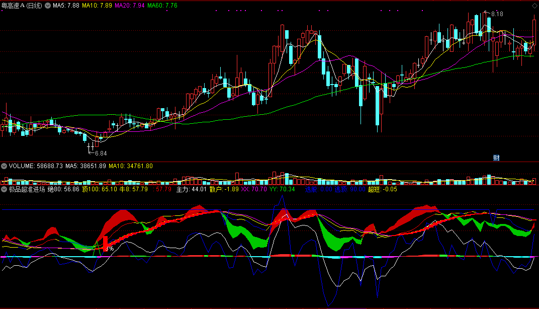Click the MA5: 7.88 label

click(x=66, y=6)
